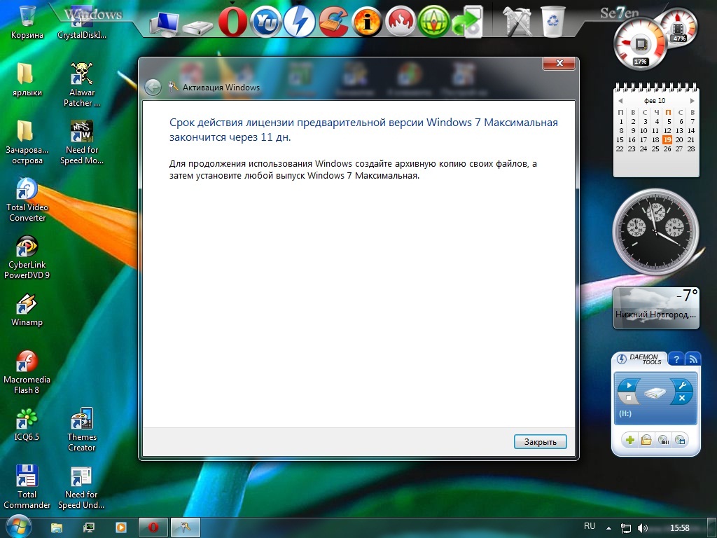Viewport: 717px width, 538px height.
Task: Open Windows Explorer from taskbar
Action: click(56, 527)
